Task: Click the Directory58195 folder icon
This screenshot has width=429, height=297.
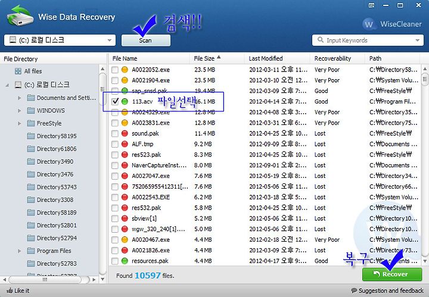Action: [31, 136]
